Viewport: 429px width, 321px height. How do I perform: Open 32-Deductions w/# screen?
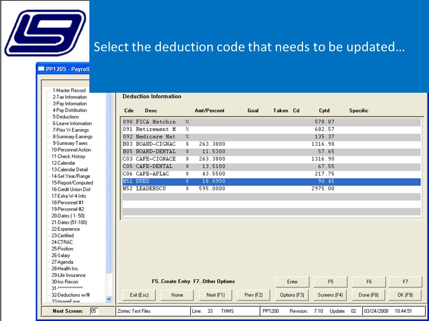click(71, 295)
